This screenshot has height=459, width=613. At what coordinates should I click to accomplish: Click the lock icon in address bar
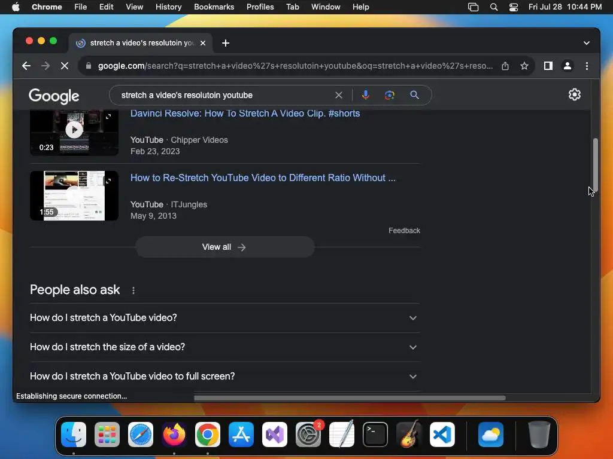click(89, 66)
